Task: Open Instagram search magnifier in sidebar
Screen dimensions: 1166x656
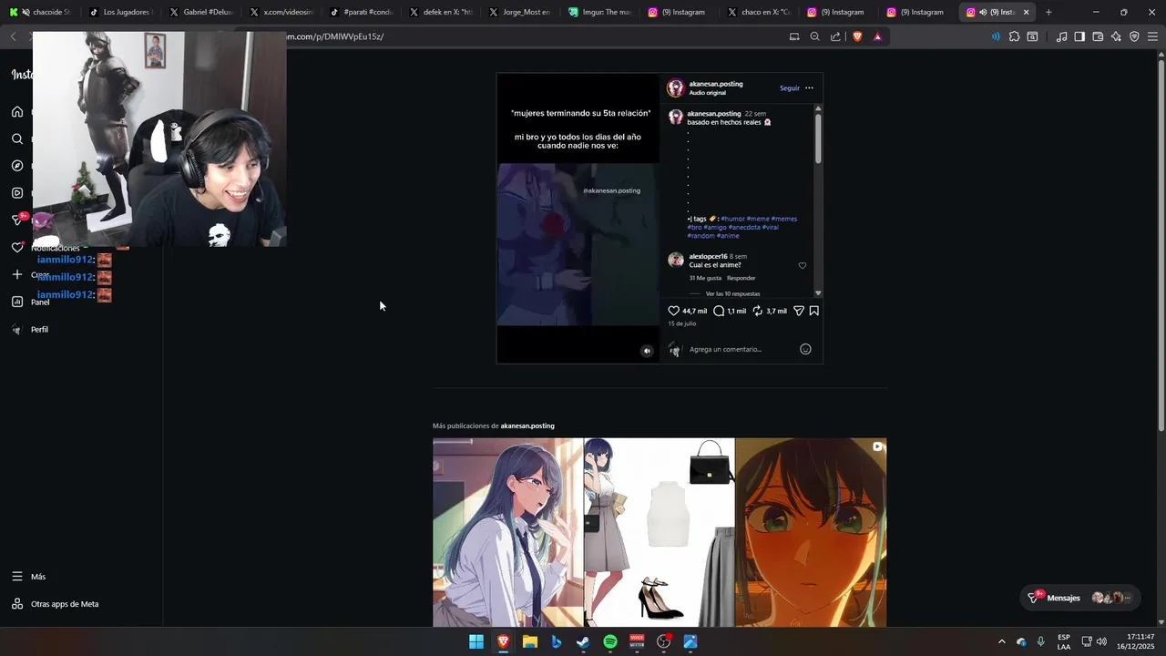Action: [x=17, y=139]
